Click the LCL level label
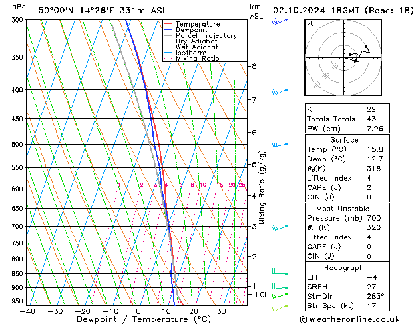The height and width of the screenshot is (324, 420). (262, 295)
